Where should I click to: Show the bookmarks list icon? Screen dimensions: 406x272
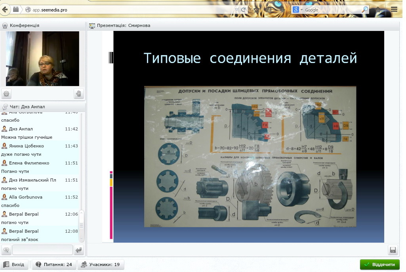(269, 10)
